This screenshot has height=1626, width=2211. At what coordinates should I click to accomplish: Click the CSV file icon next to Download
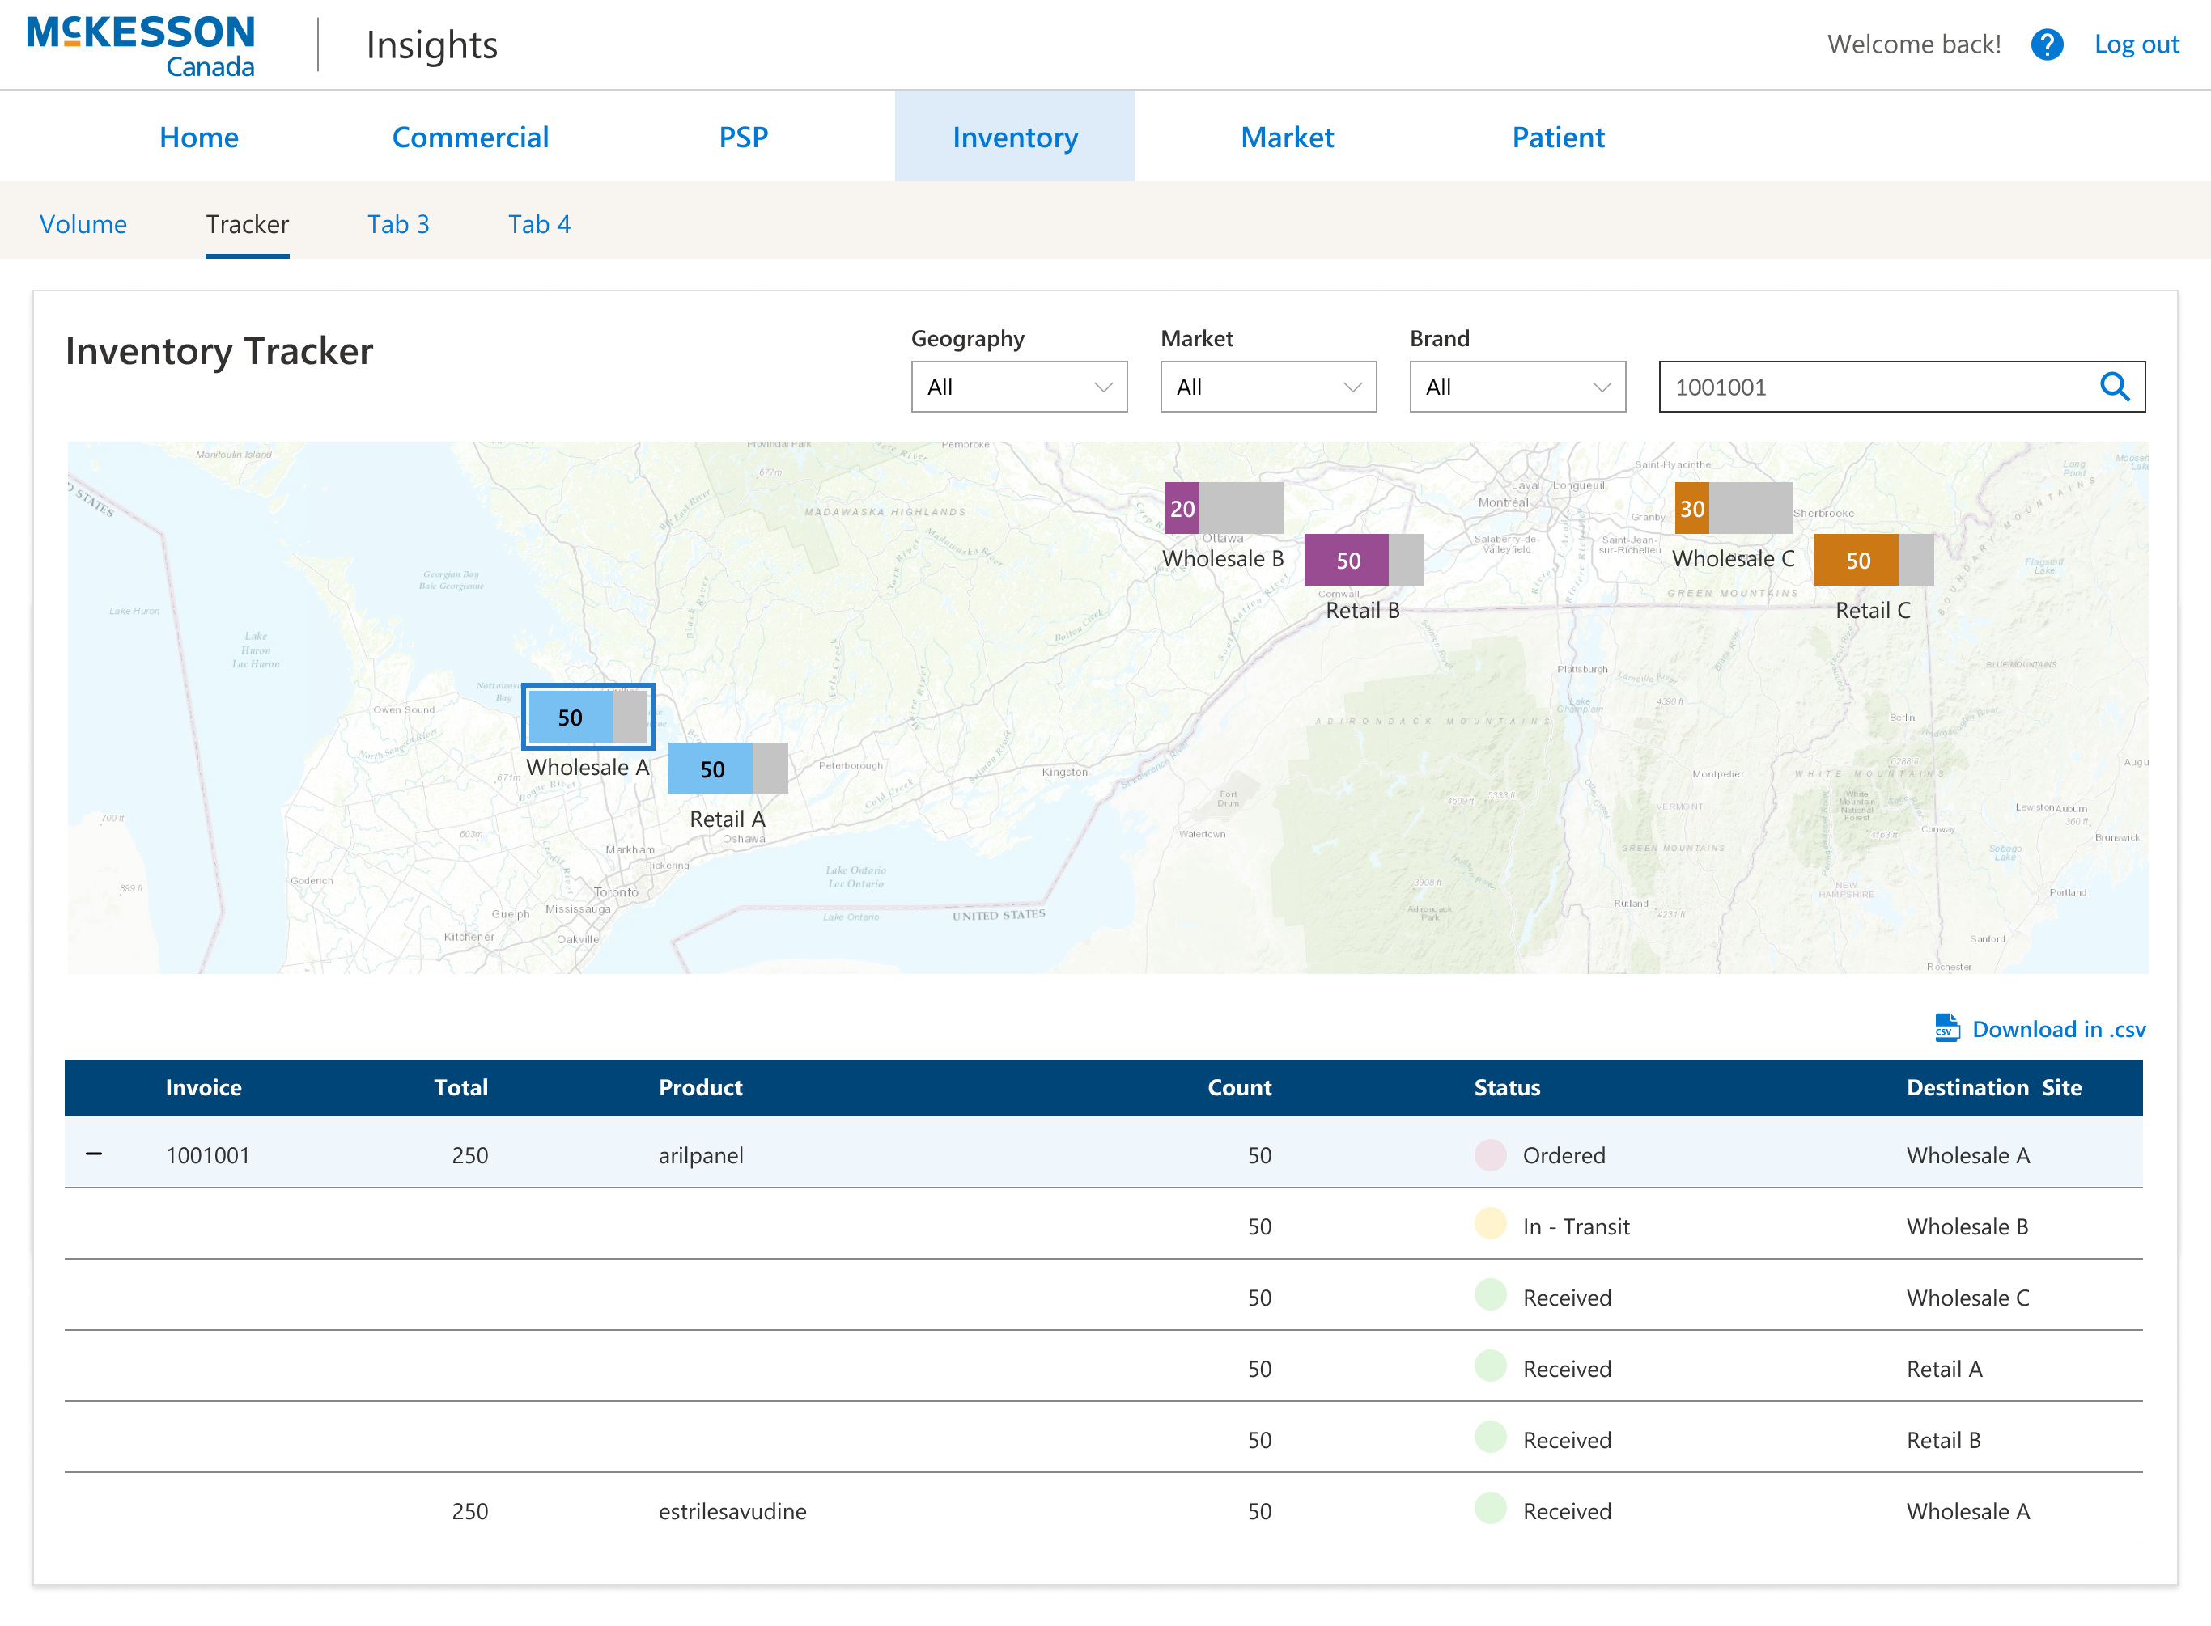point(1946,1027)
